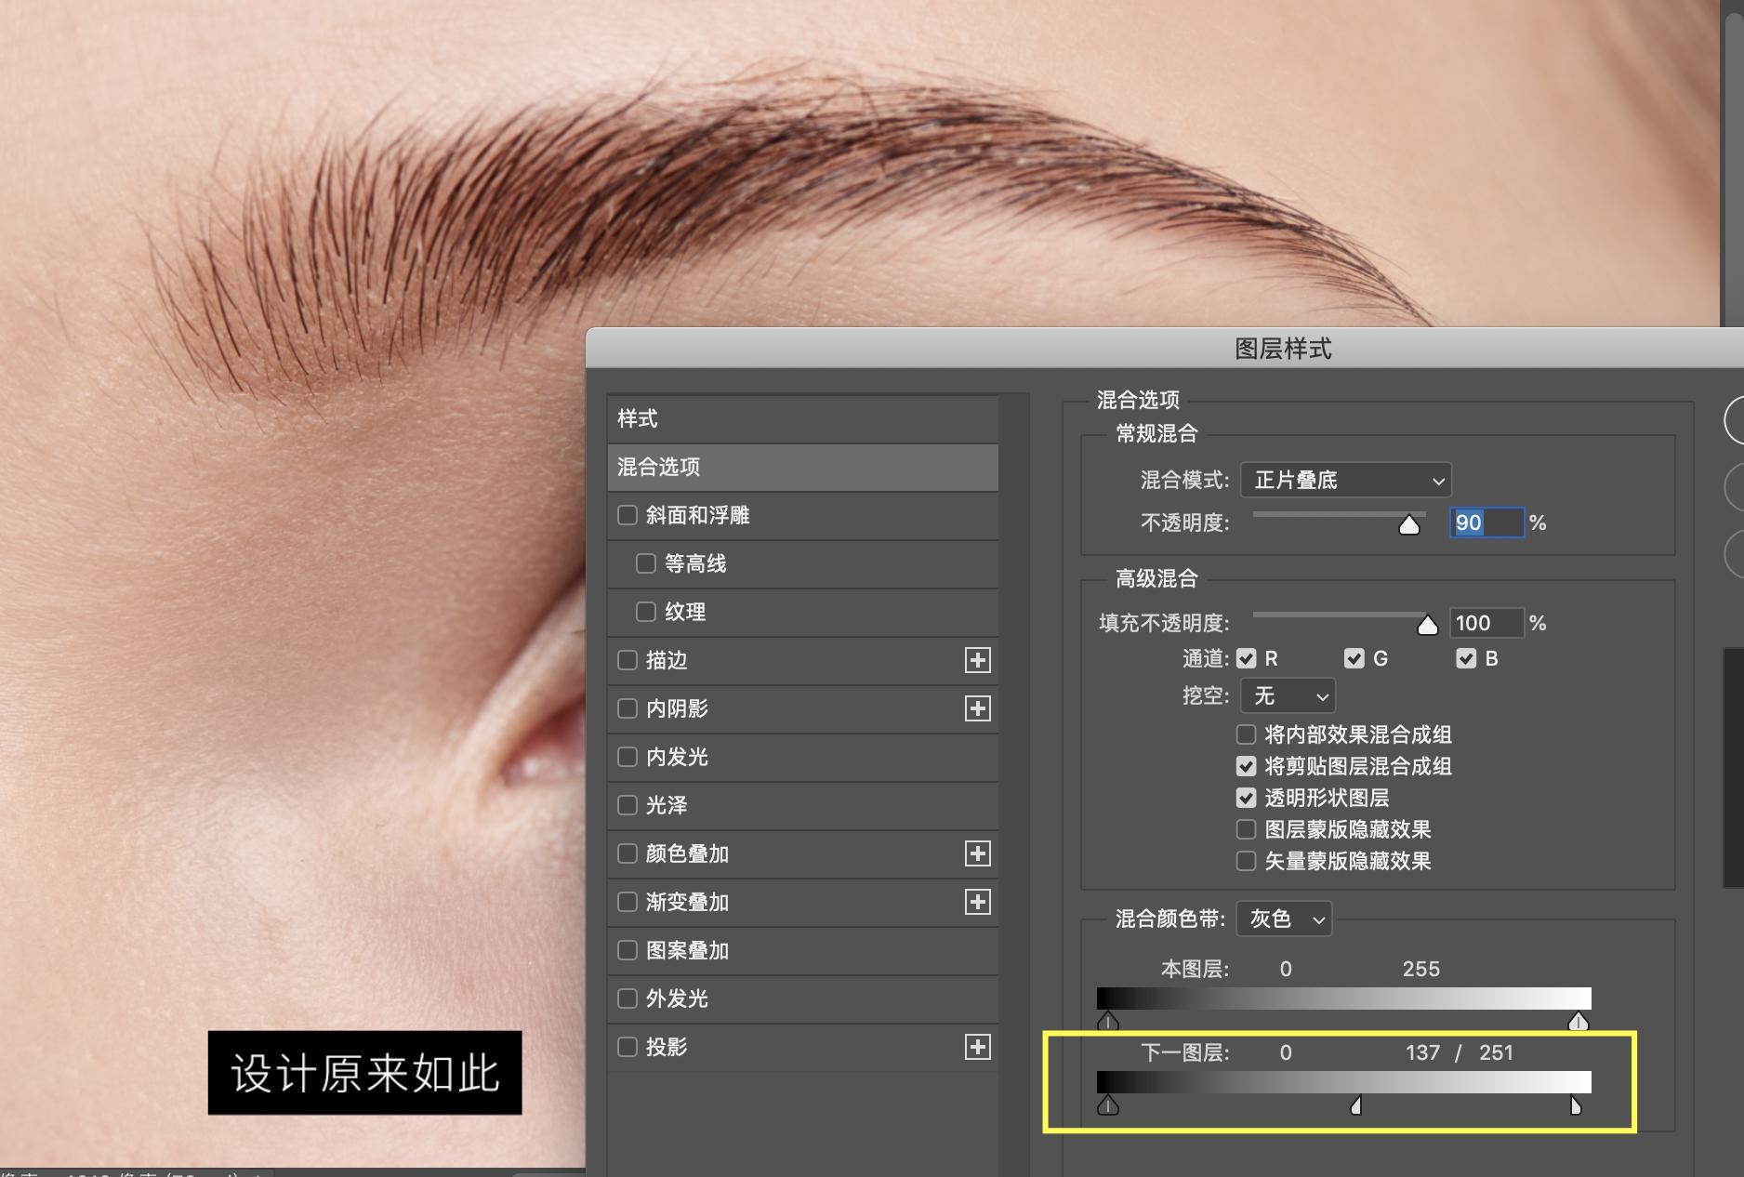This screenshot has width=1744, height=1177.
Task: Click the 填充不透明度 value field
Action: coord(1486,623)
